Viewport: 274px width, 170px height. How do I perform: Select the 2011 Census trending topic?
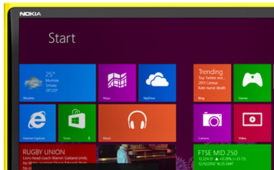click(207, 83)
